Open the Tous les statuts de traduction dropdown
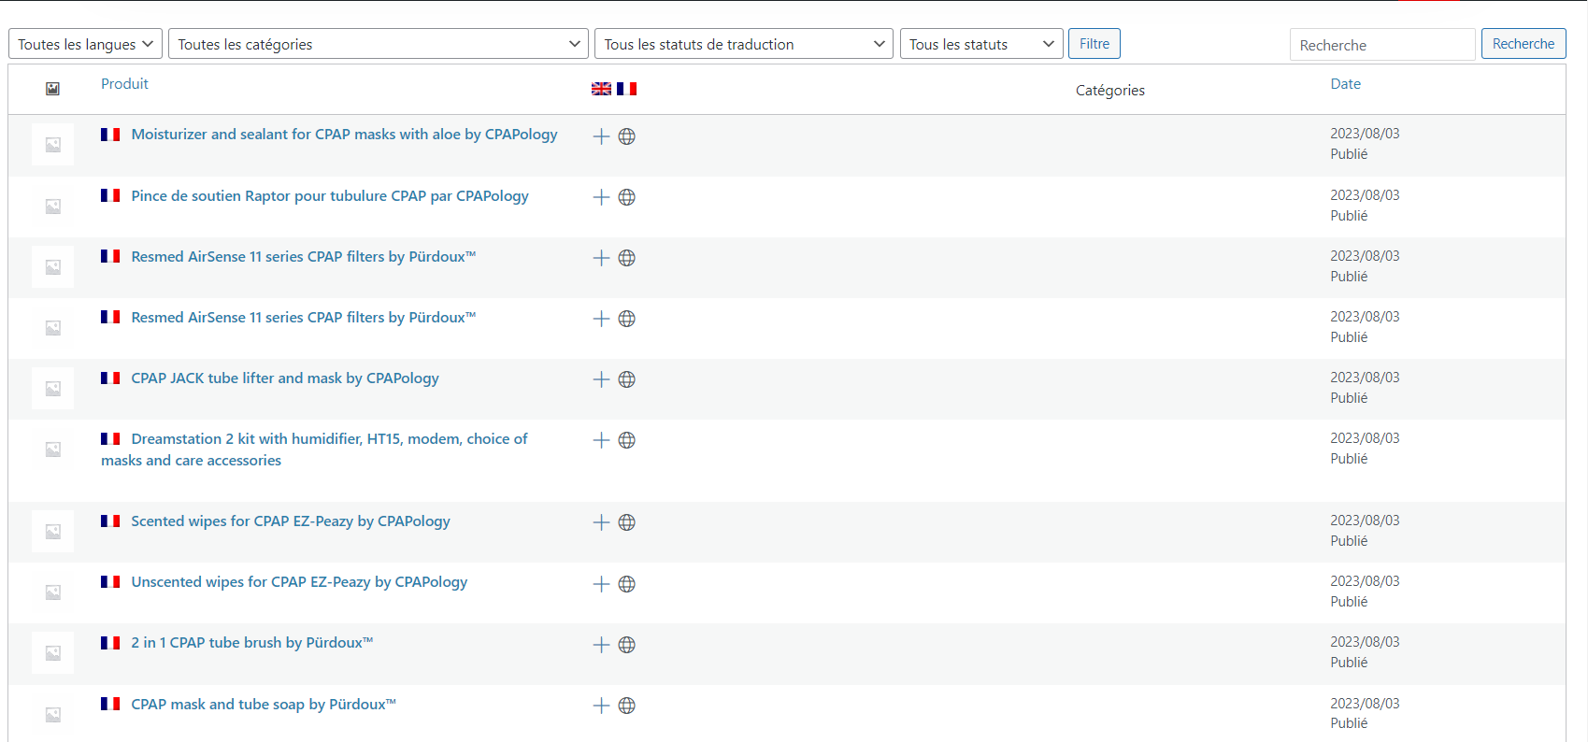This screenshot has width=1588, height=742. point(744,44)
